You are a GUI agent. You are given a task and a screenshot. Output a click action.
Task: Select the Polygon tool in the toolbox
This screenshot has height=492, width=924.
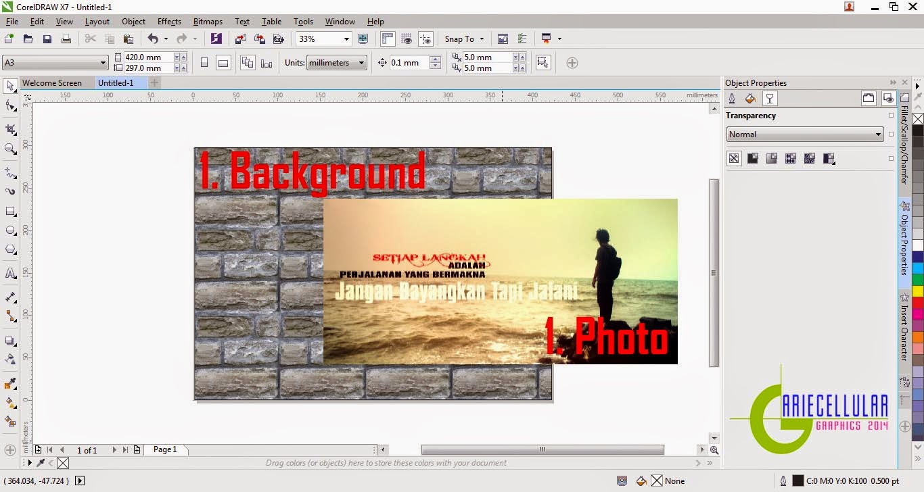point(10,249)
